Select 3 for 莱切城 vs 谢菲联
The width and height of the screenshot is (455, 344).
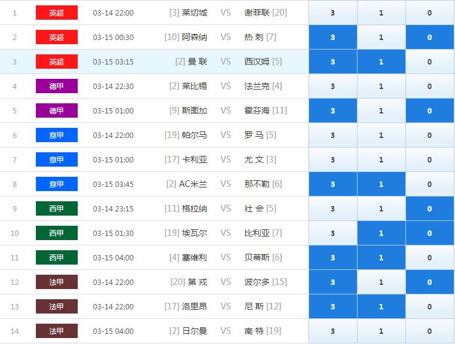coord(333,13)
